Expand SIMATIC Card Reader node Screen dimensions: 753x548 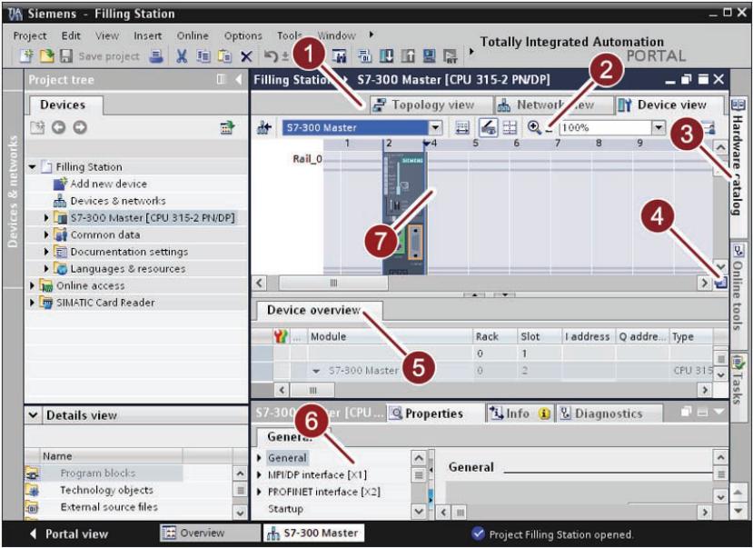coord(32,303)
